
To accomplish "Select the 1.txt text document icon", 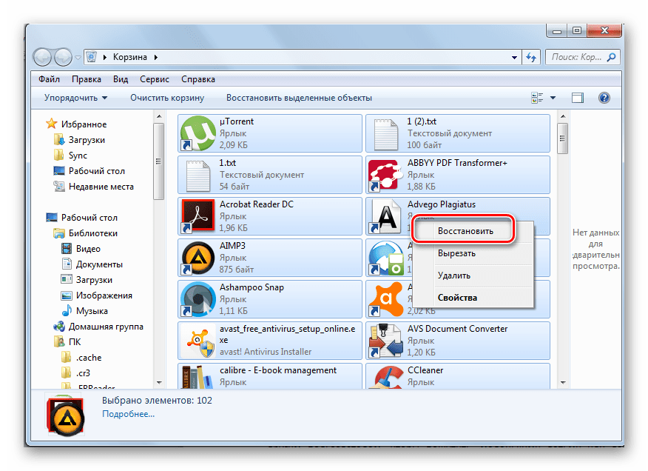I will point(198,176).
